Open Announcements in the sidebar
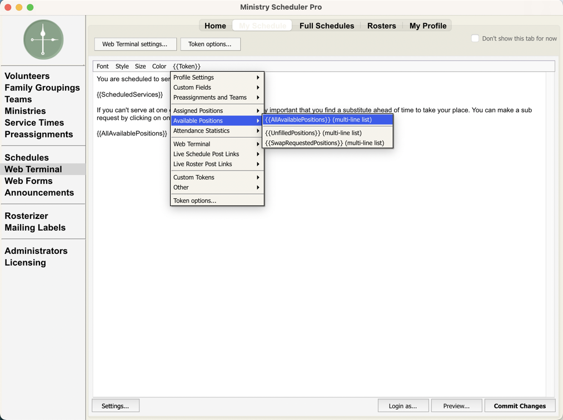The image size is (563, 420). (39, 193)
